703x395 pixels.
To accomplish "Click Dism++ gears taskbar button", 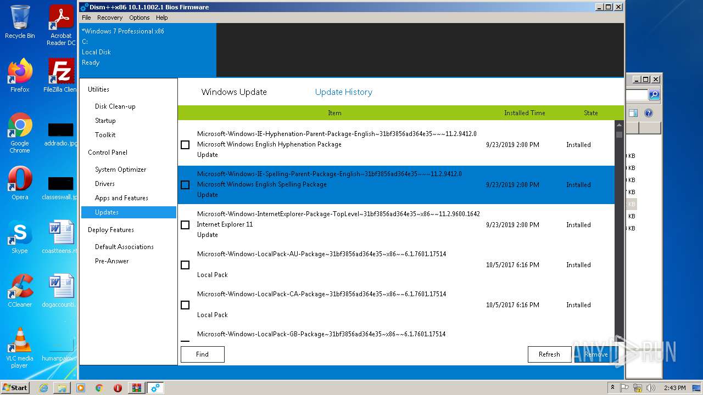I will [x=155, y=388].
